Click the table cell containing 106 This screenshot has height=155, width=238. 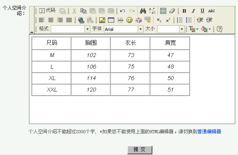pyautogui.click(x=90, y=67)
